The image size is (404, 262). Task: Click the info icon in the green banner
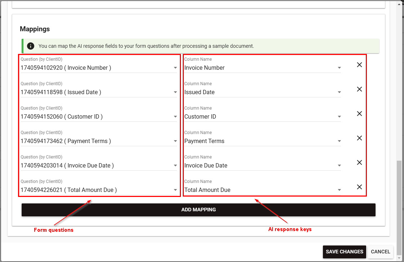(x=31, y=46)
